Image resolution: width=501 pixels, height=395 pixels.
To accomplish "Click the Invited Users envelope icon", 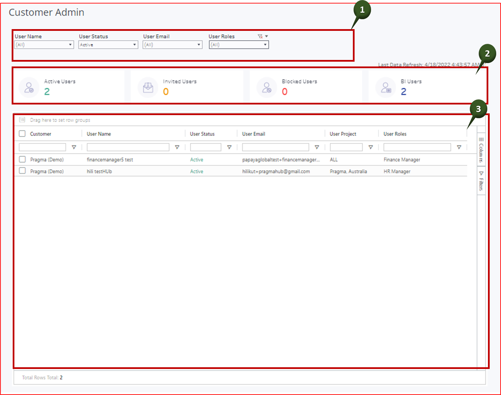I will pos(147,87).
